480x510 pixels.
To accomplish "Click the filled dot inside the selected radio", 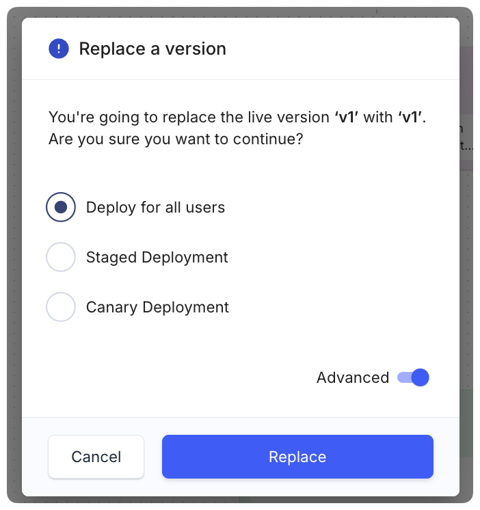I will click(61, 207).
